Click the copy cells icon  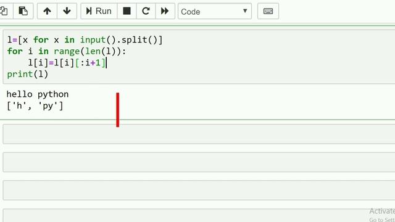coord(4,11)
